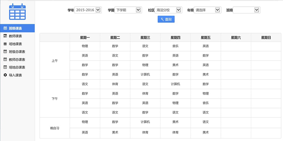Expand the 年级 请选择 dropdown
Viewport: 283px width, 141px height.
pos(208,10)
